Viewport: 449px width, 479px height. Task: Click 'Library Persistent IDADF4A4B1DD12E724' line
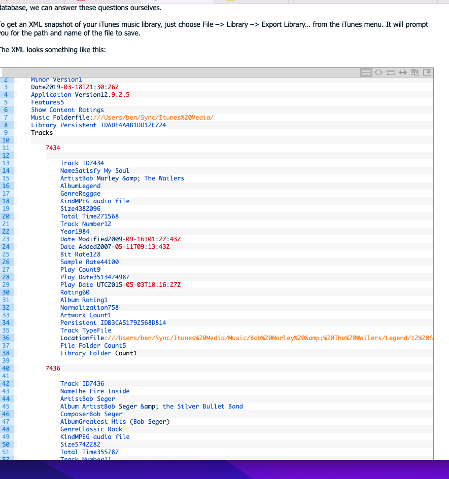(98, 125)
